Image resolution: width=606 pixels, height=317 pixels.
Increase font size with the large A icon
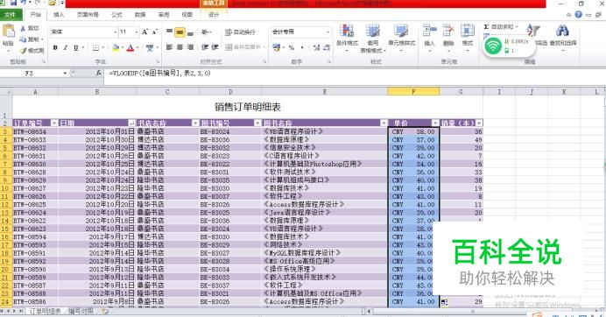tap(144, 32)
